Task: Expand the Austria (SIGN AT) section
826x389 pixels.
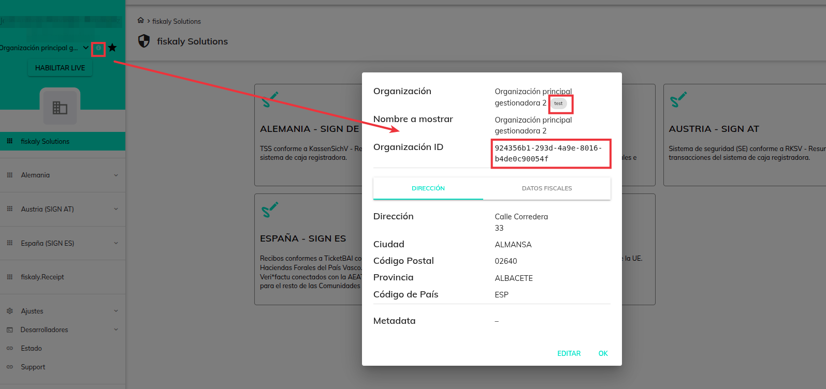Action: 116,209
